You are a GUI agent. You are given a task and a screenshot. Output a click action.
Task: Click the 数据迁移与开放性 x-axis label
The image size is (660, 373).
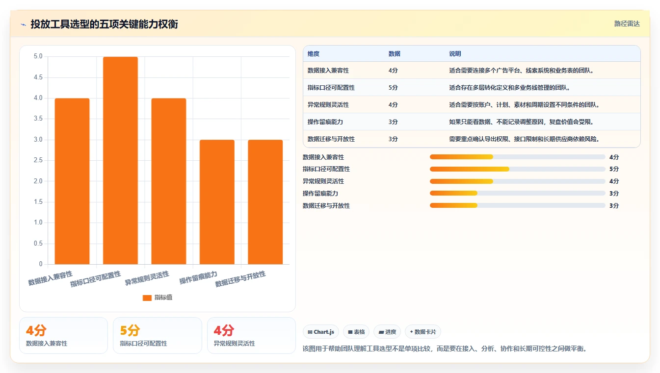240,279
